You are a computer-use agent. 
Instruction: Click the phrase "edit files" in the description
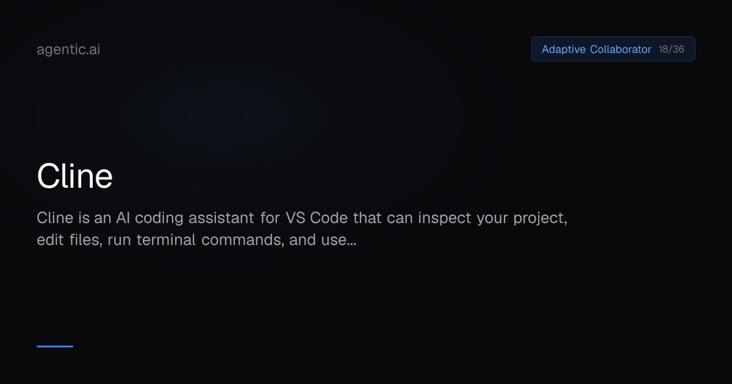click(x=68, y=240)
